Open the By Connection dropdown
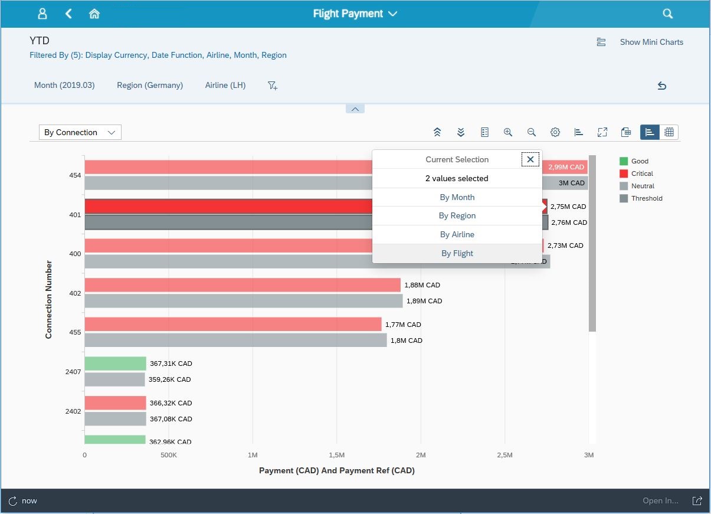This screenshot has width=711, height=514. (80, 132)
